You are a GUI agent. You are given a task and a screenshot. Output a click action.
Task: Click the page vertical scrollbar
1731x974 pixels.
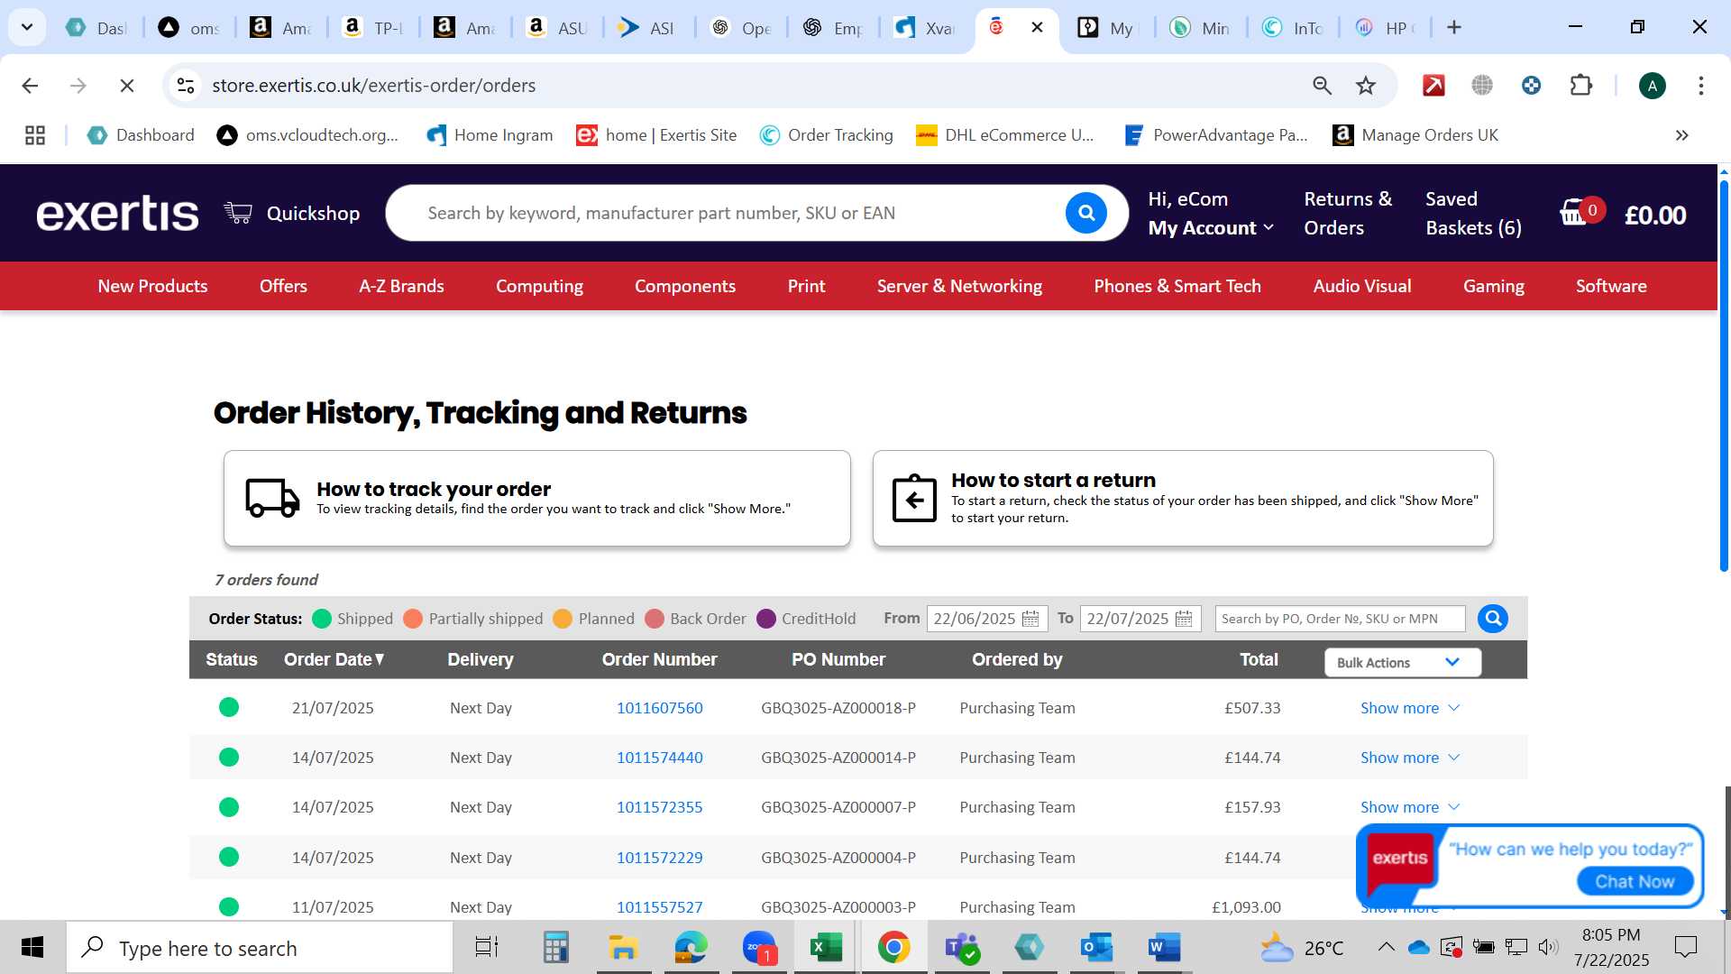tap(1724, 374)
